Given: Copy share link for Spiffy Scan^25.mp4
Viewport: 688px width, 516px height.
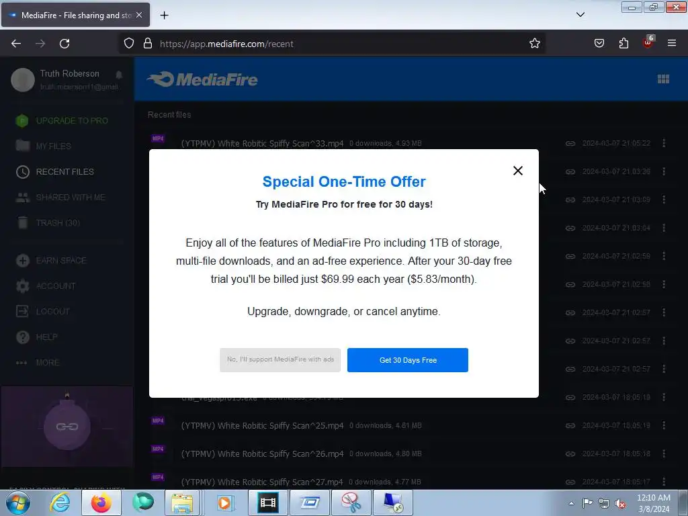Looking at the screenshot, I should click(570, 425).
